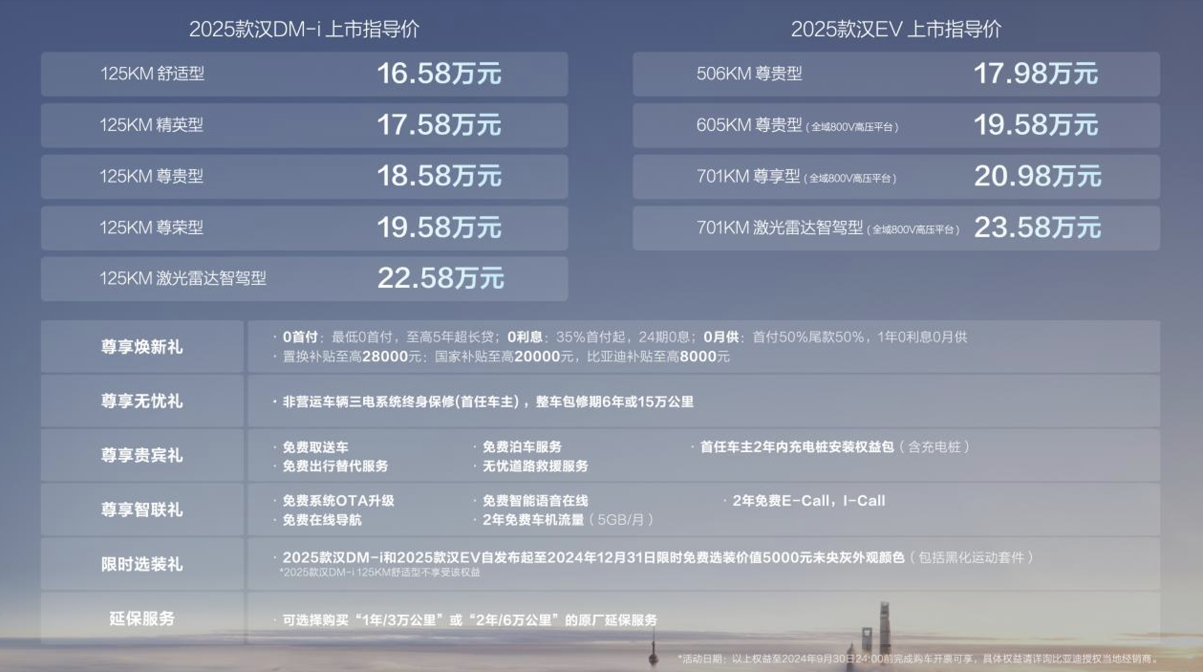Select the 125KM 精英型 17.58万元 row

(x=304, y=125)
